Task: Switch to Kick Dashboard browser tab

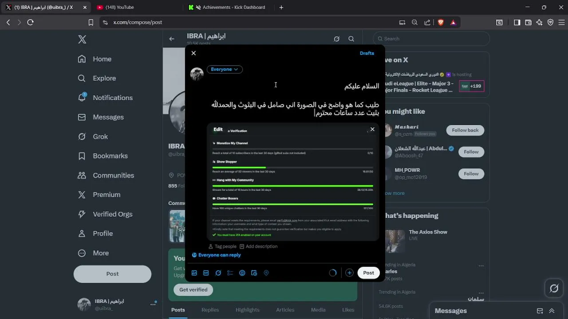Action: (x=229, y=7)
